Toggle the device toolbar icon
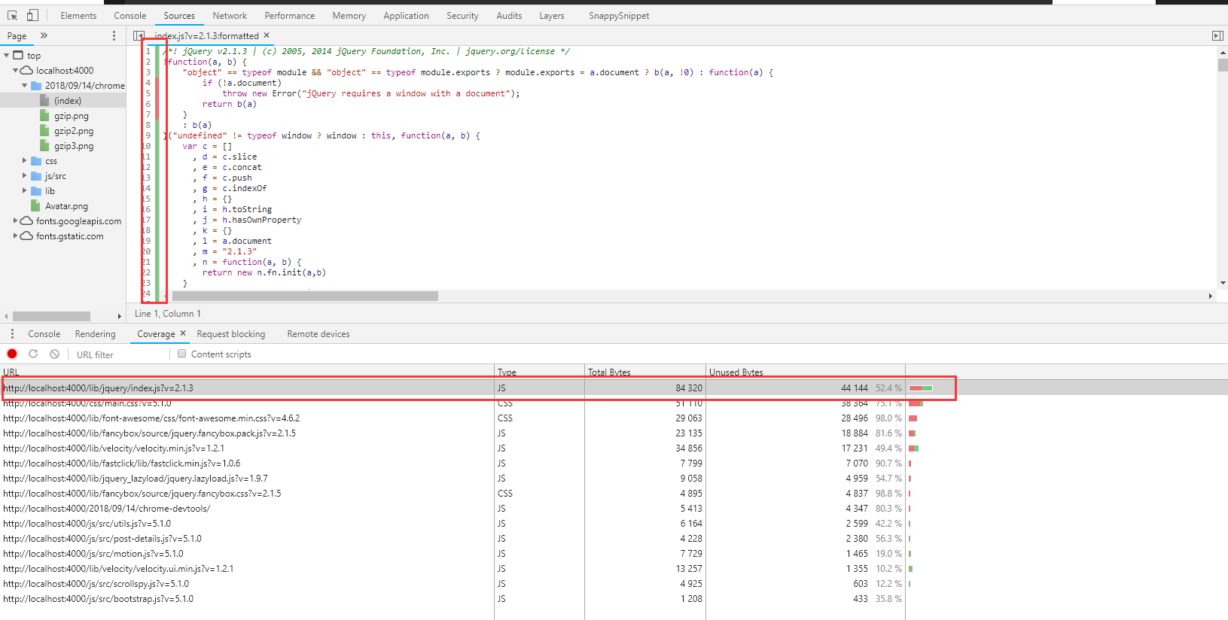Viewport: 1228px width, 620px height. pyautogui.click(x=32, y=15)
